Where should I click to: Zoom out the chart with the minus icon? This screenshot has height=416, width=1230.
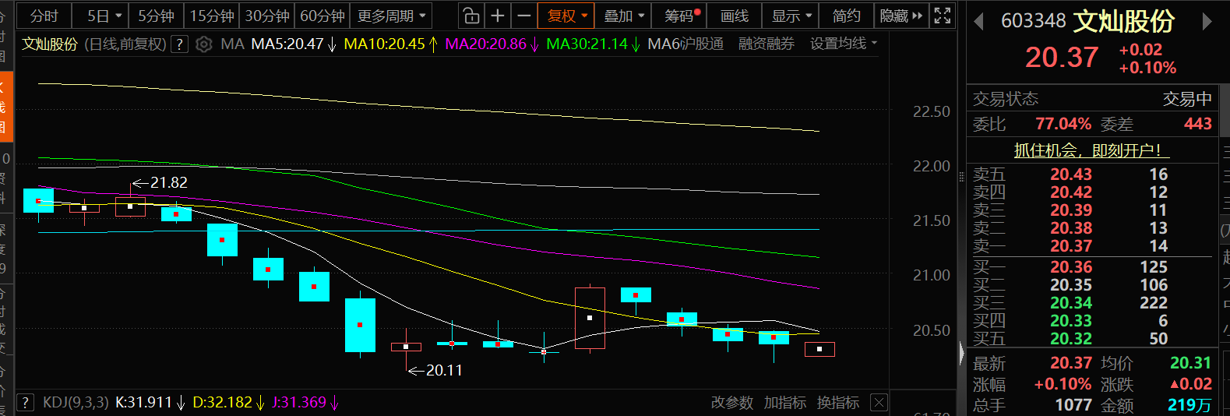524,16
